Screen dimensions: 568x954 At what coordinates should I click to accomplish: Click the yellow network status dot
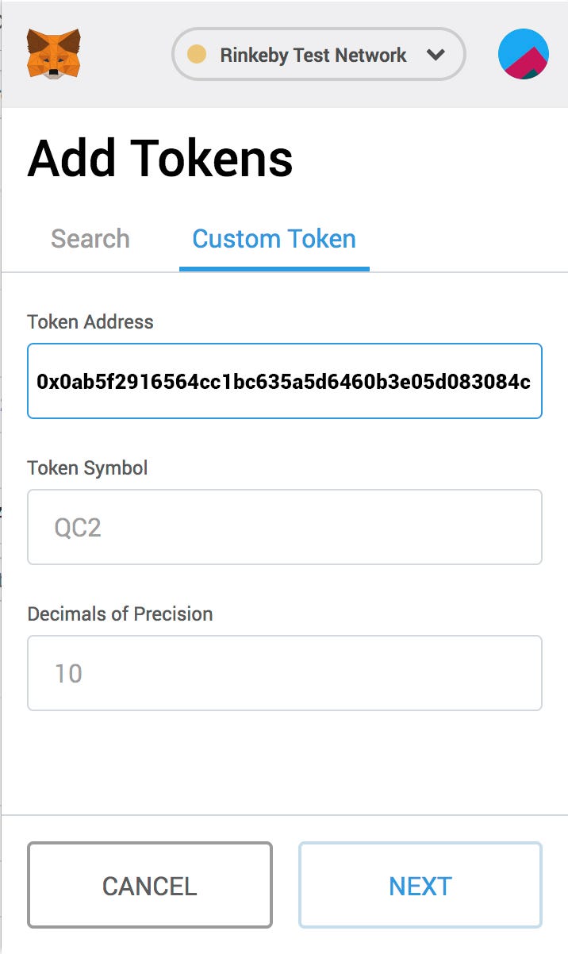click(197, 55)
